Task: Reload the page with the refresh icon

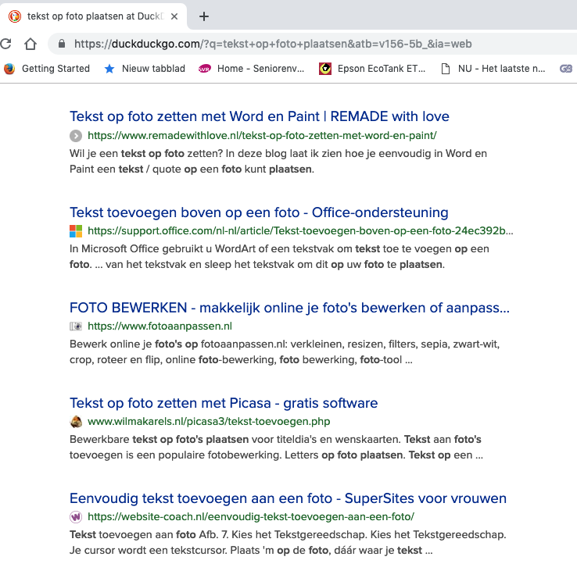Action: [5, 44]
